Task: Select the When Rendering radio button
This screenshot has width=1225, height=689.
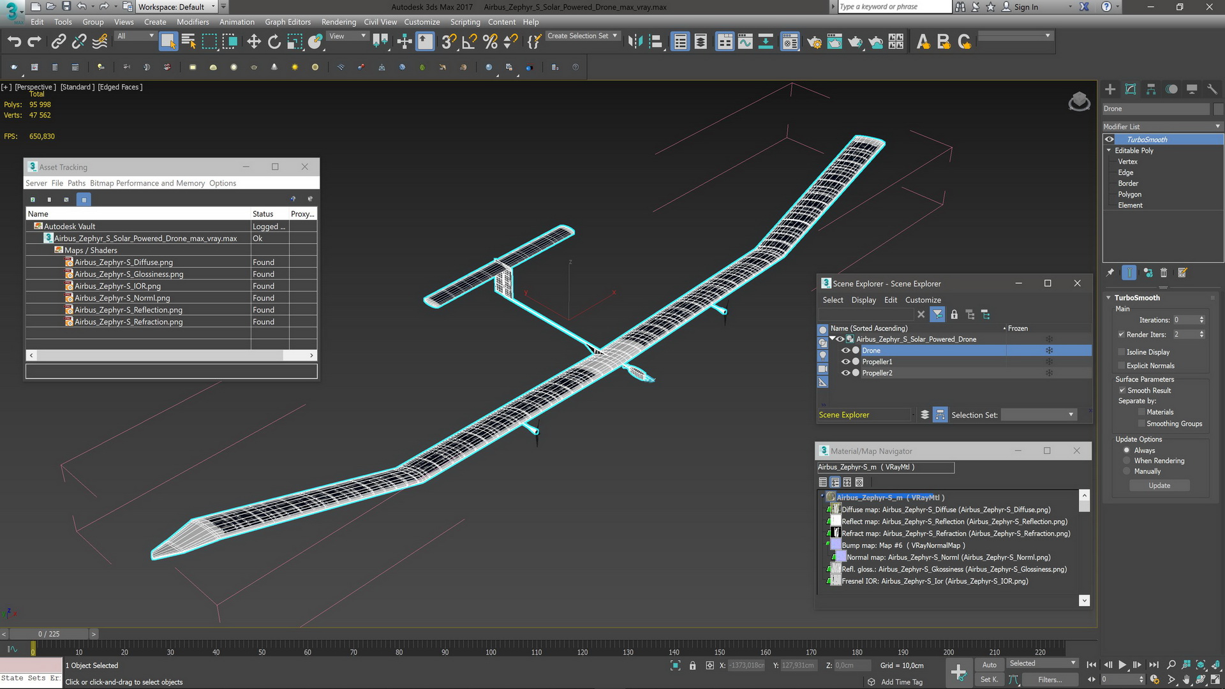Action: 1127,461
